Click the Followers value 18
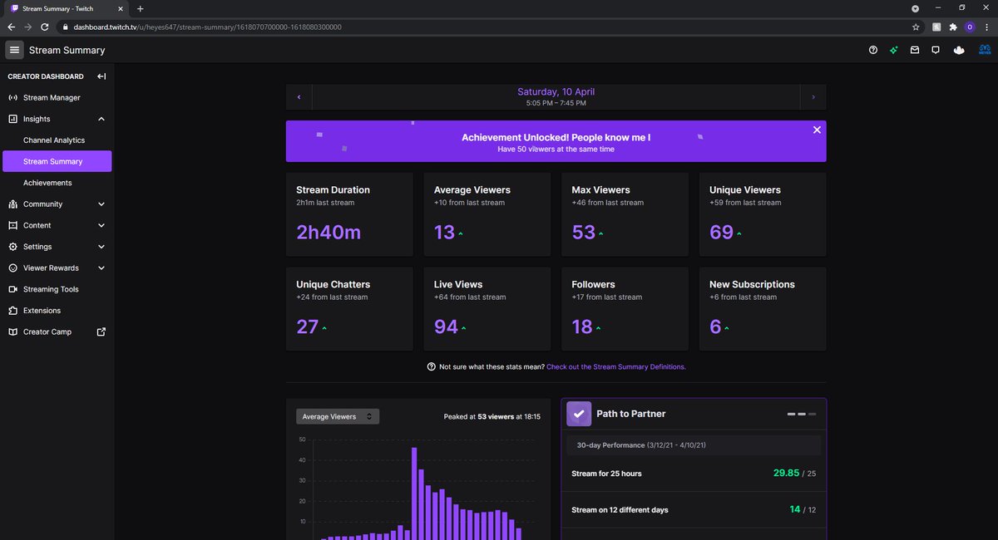The height and width of the screenshot is (540, 998). click(582, 326)
